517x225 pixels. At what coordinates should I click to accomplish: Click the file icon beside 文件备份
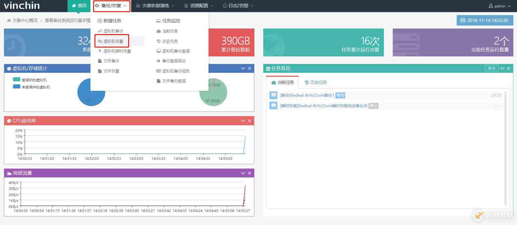tap(100, 61)
